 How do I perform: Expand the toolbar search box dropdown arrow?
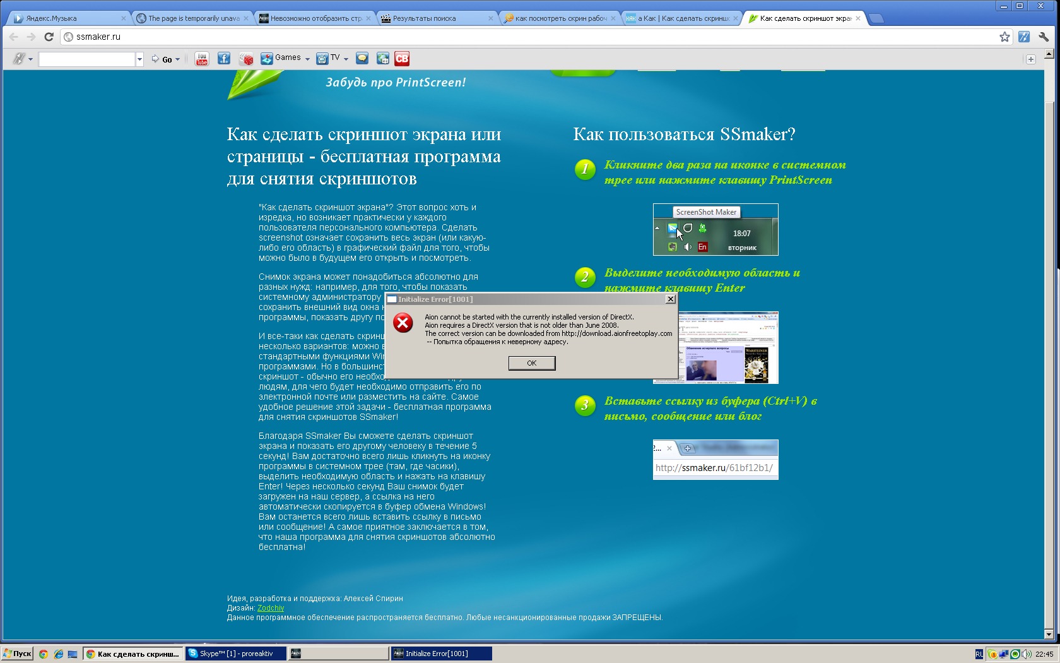[139, 59]
